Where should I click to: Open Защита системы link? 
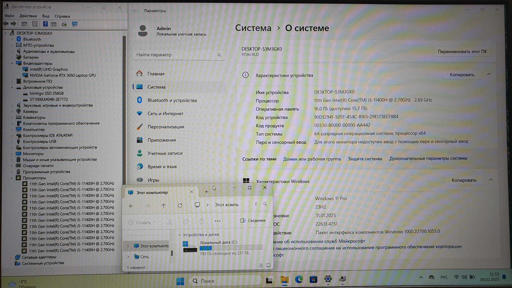click(x=365, y=159)
